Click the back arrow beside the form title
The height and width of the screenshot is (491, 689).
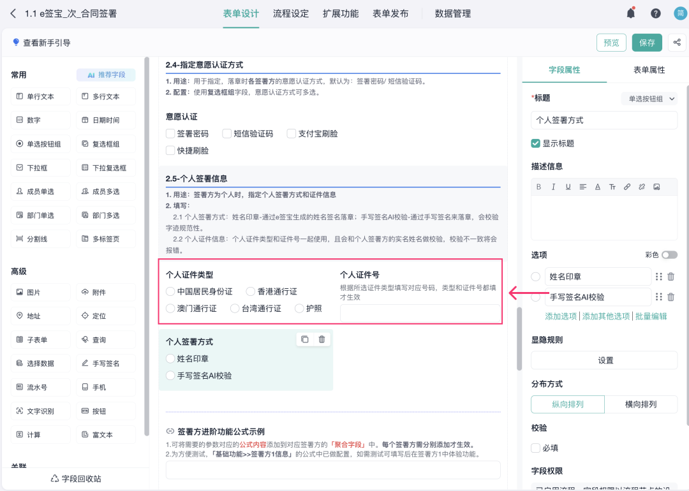13,13
